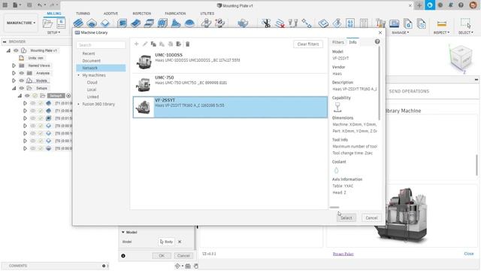
Task: Open the Privacy Policy link
Action: (343, 254)
